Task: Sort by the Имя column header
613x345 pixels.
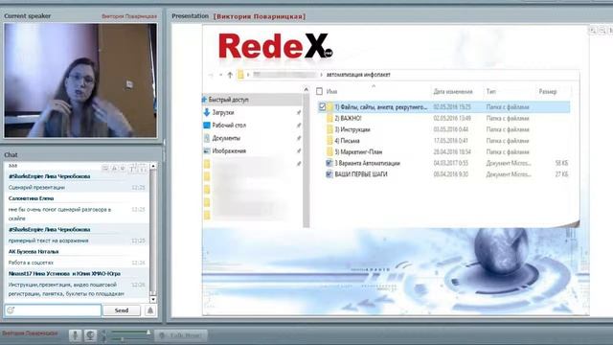Action: [x=332, y=92]
